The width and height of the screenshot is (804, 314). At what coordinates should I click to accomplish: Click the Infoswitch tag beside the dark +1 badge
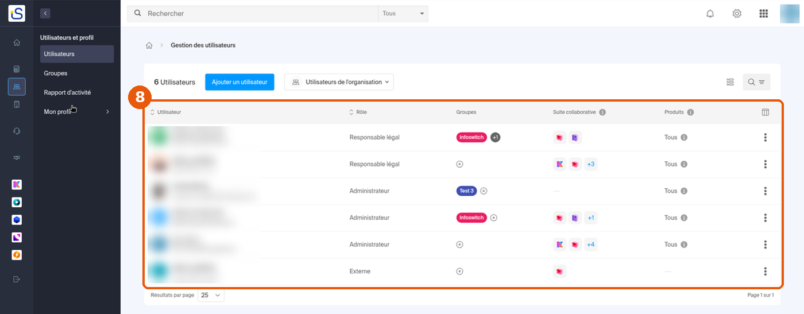point(471,137)
